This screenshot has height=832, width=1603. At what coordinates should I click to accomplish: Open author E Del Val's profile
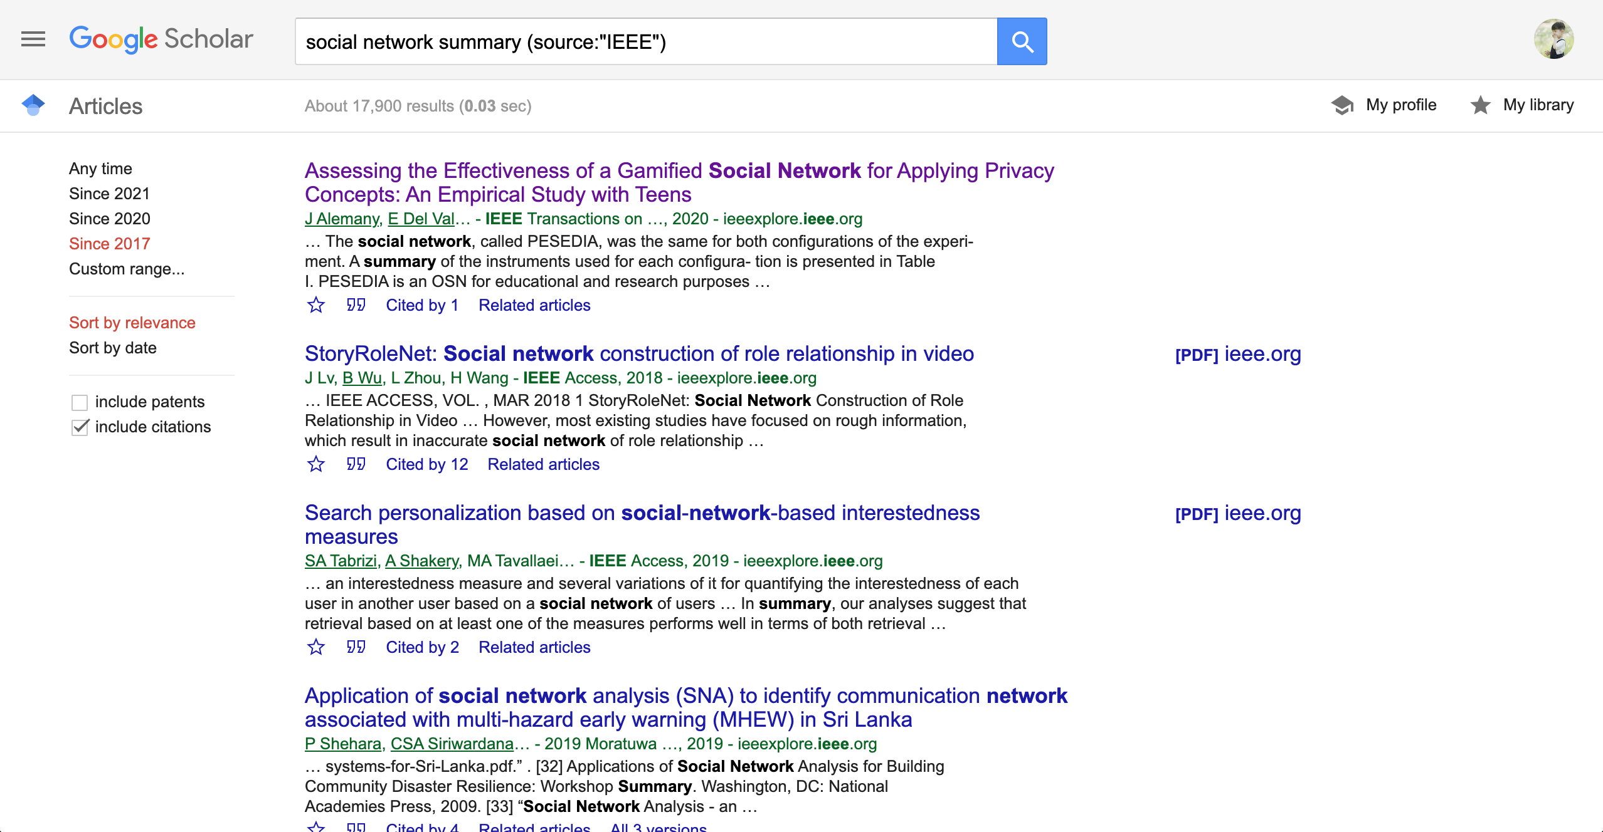(x=421, y=219)
